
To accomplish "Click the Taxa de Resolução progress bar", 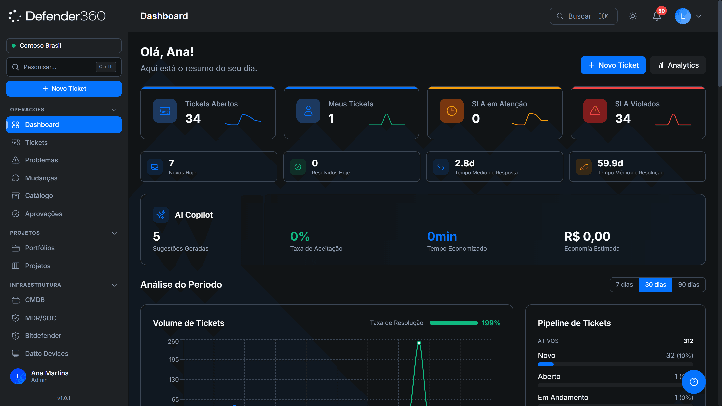I will click(454, 323).
